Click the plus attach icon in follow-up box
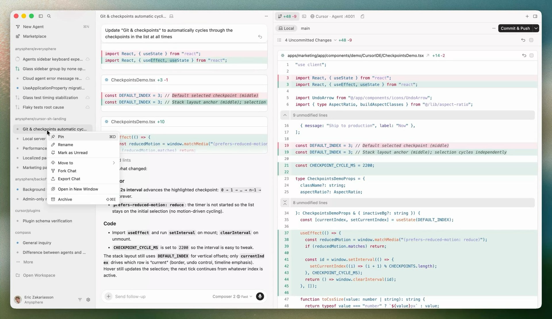Image resolution: width=552 pixels, height=319 pixels. (108, 296)
